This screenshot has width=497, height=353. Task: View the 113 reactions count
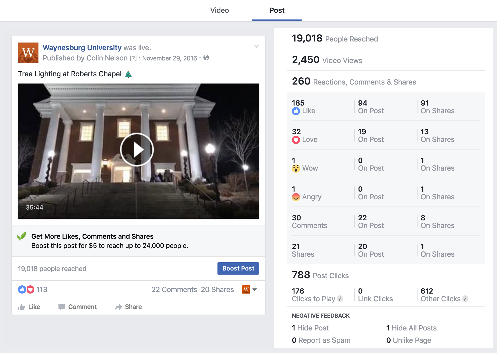click(42, 289)
